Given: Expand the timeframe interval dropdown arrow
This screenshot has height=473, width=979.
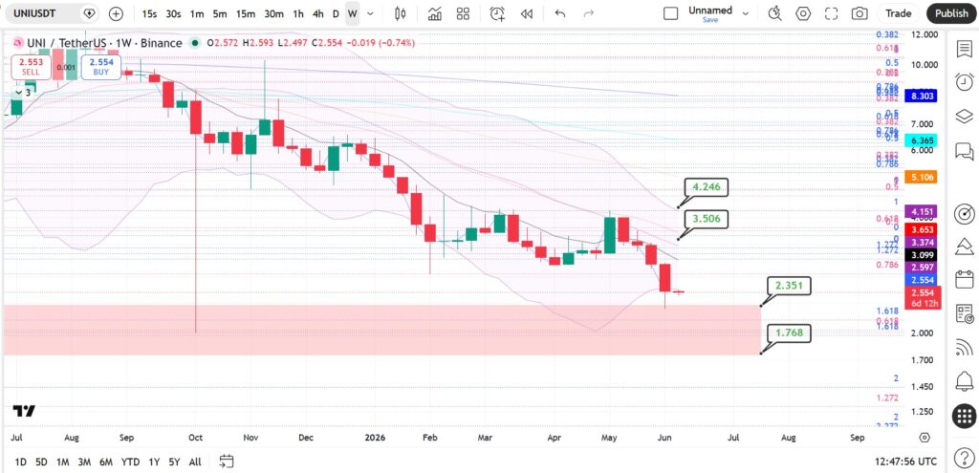Looking at the screenshot, I should coord(370,13).
